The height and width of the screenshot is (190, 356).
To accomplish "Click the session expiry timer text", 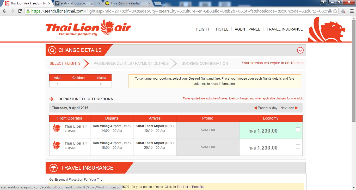I will 272,63.
